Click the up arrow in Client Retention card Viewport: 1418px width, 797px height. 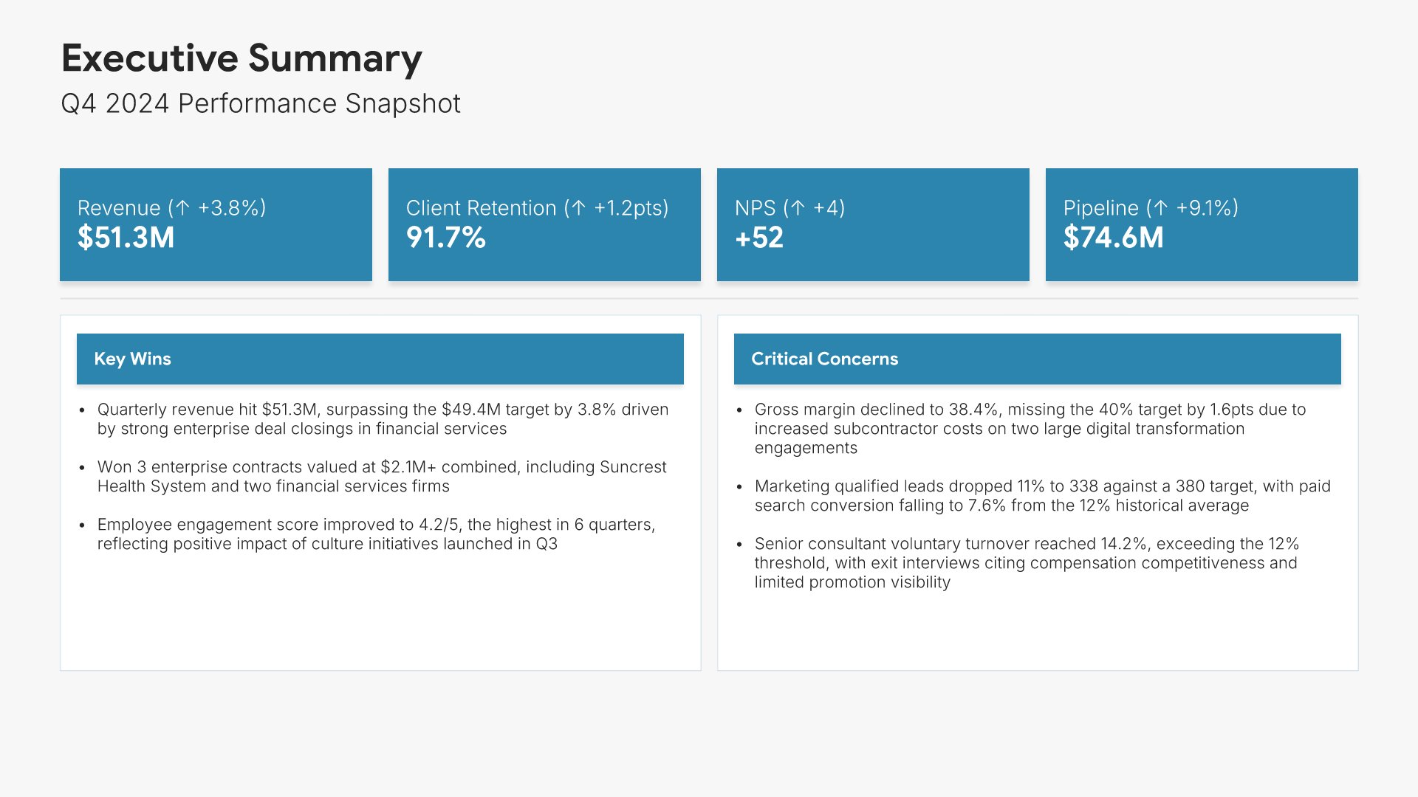(579, 208)
